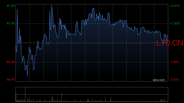
Task: Click the -1.30% percentage label
Action: pos(175,62)
